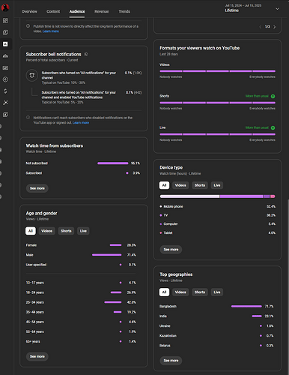Open the Community icon in sidebar
The image size is (289, 375).
(5, 55)
